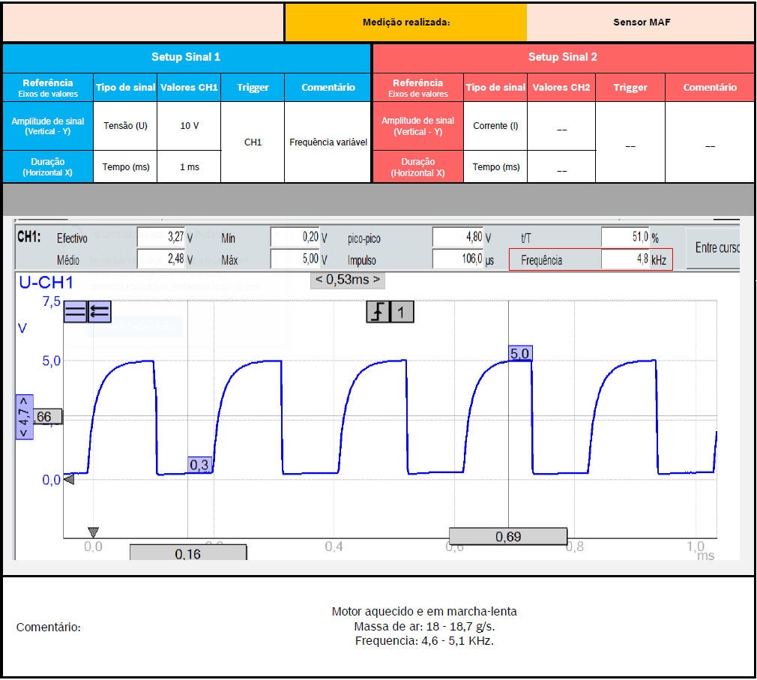Select the Setup Sinal 2 header

[562, 57]
